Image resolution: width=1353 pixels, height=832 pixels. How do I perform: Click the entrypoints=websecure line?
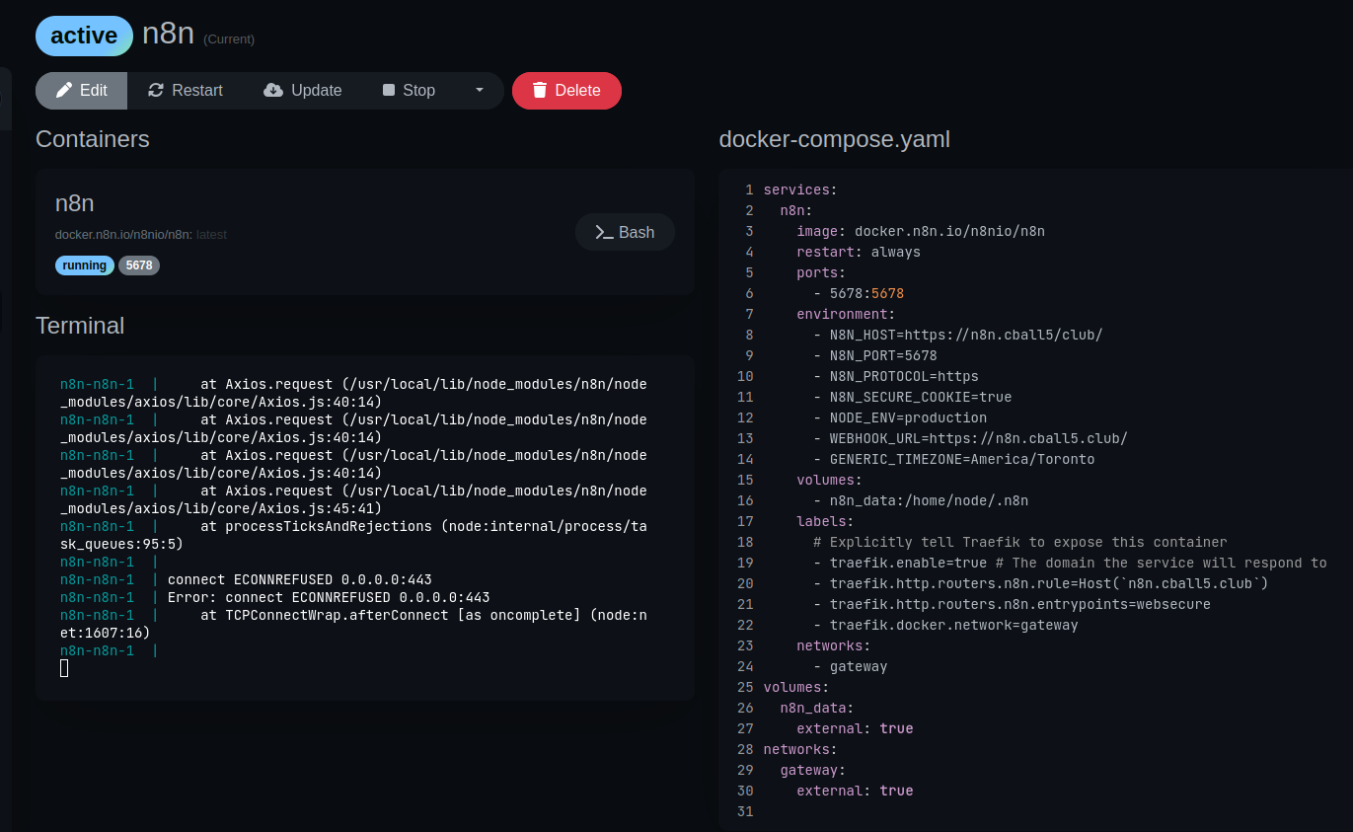point(1013,604)
